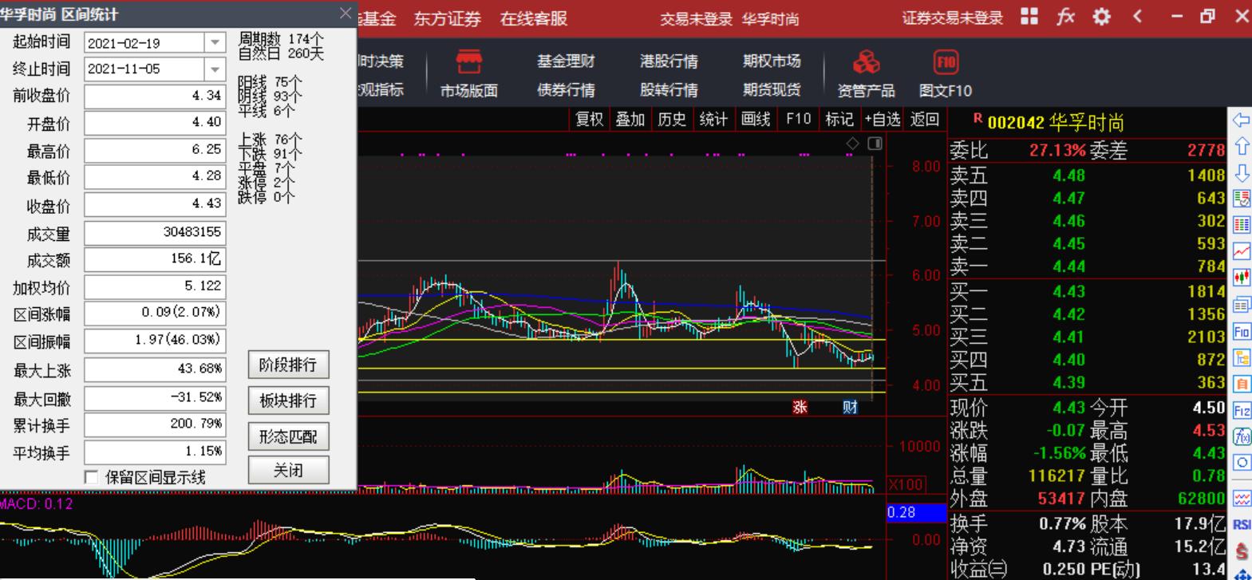This screenshot has width=1252, height=580.
Task: Open 债券行情 toolbar item
Action: coord(566,90)
